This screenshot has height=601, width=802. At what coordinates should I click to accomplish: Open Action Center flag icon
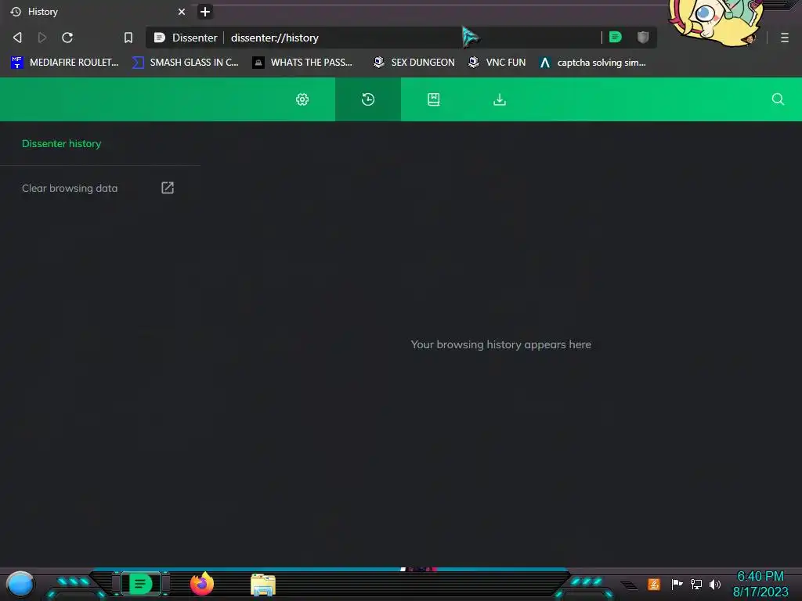[x=677, y=584]
